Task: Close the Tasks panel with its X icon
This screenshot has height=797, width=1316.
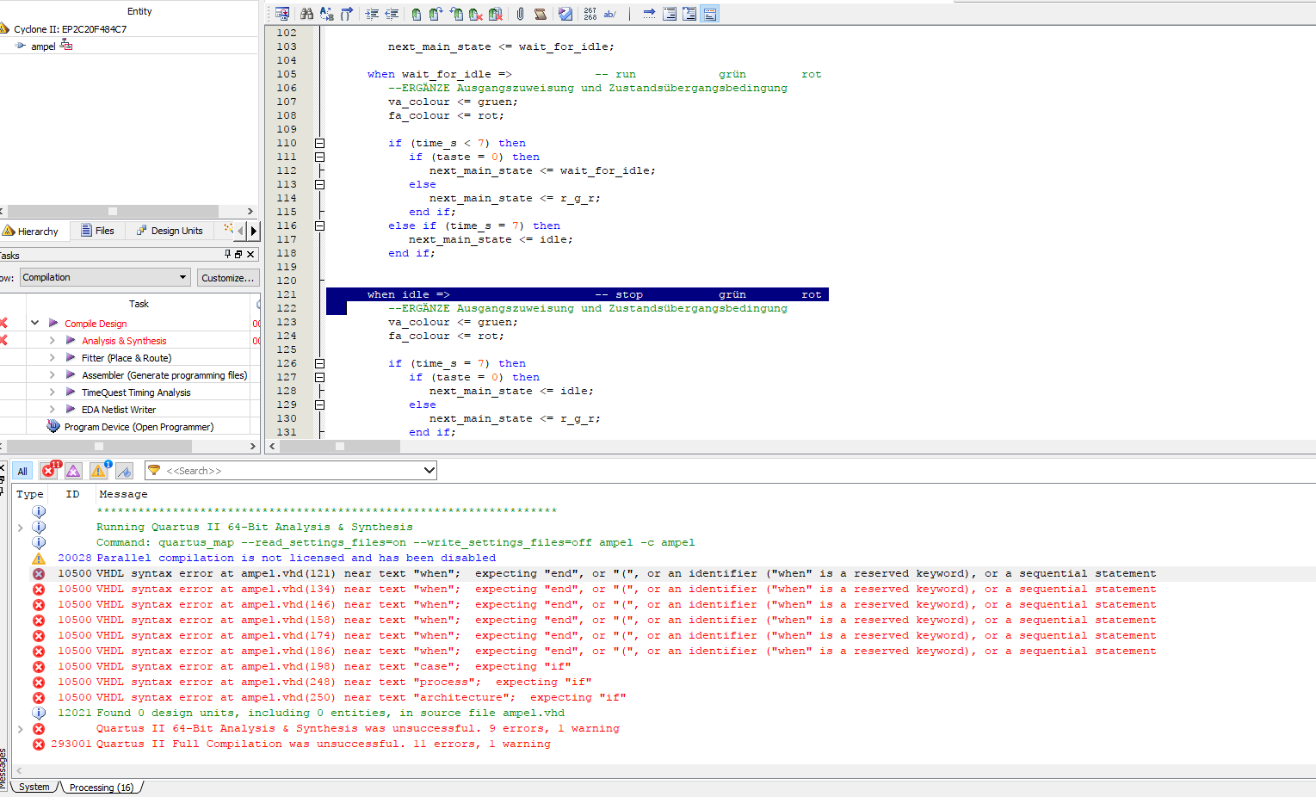Action: [250, 254]
